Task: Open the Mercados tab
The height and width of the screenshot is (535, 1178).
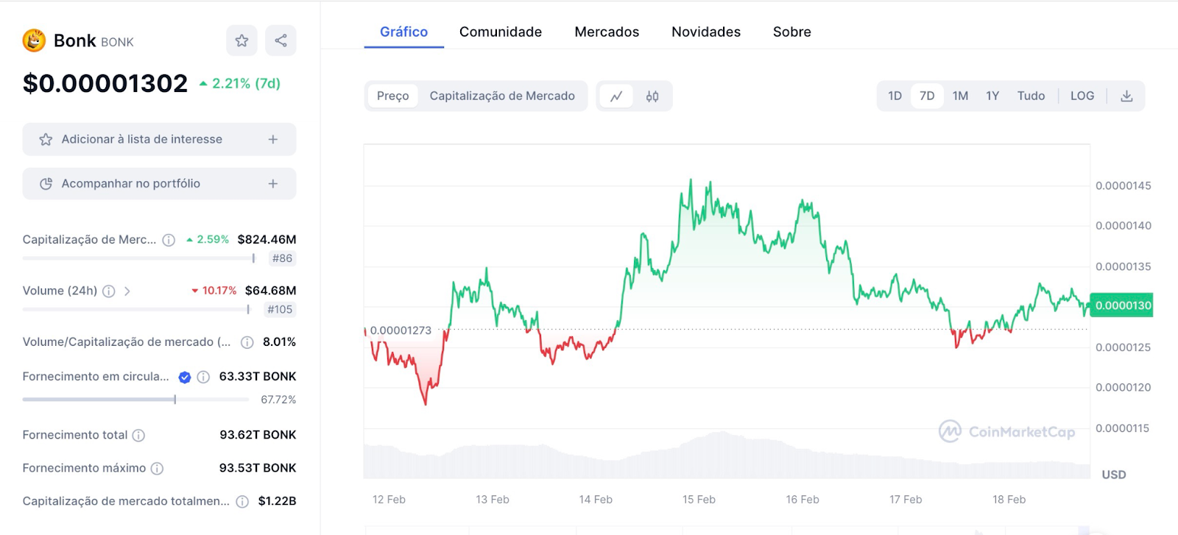Action: pyautogui.click(x=607, y=32)
